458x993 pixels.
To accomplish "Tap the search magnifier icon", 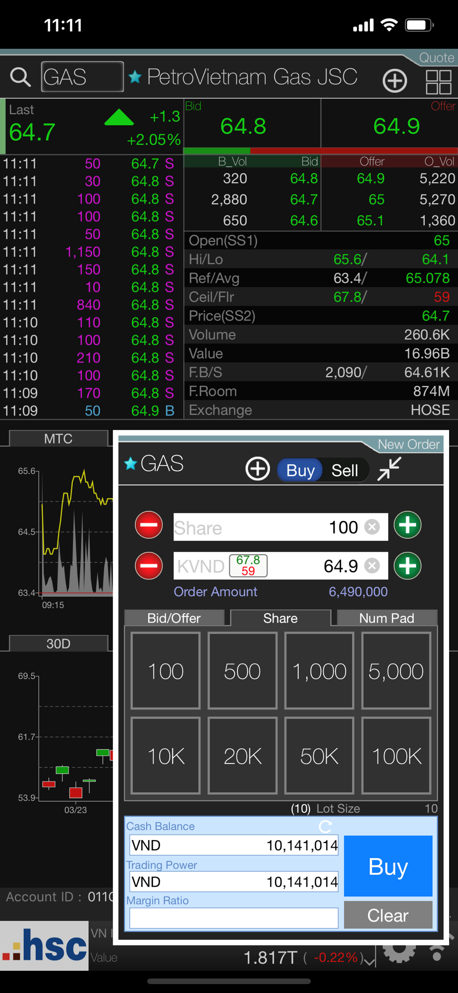I will pos(20,77).
